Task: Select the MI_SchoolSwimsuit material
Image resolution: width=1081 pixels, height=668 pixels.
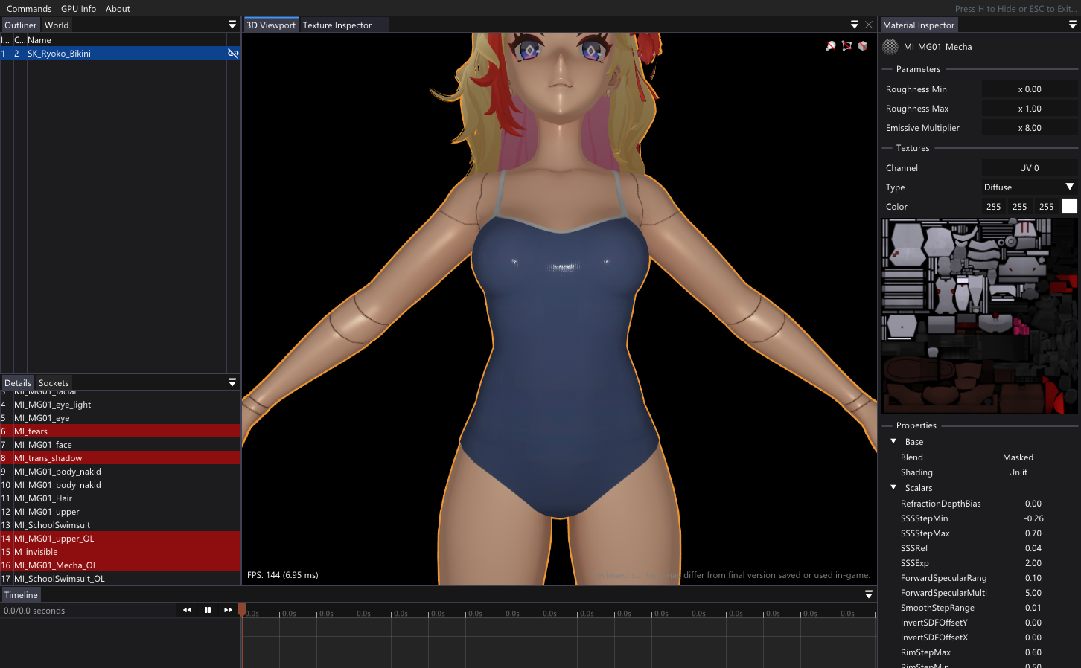Action: click(52, 525)
